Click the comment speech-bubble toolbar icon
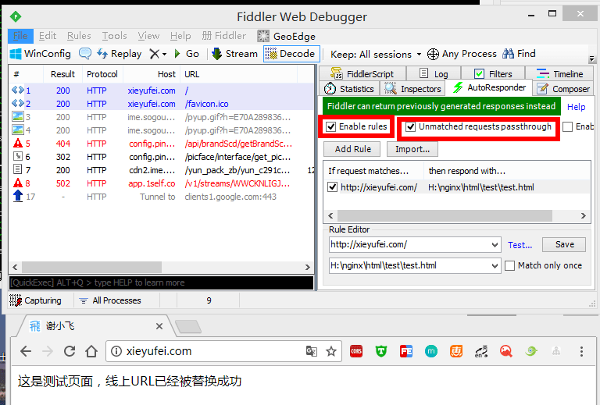 pyautogui.click(x=85, y=54)
